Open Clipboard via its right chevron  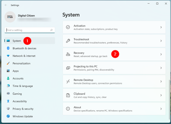click(x=161, y=95)
